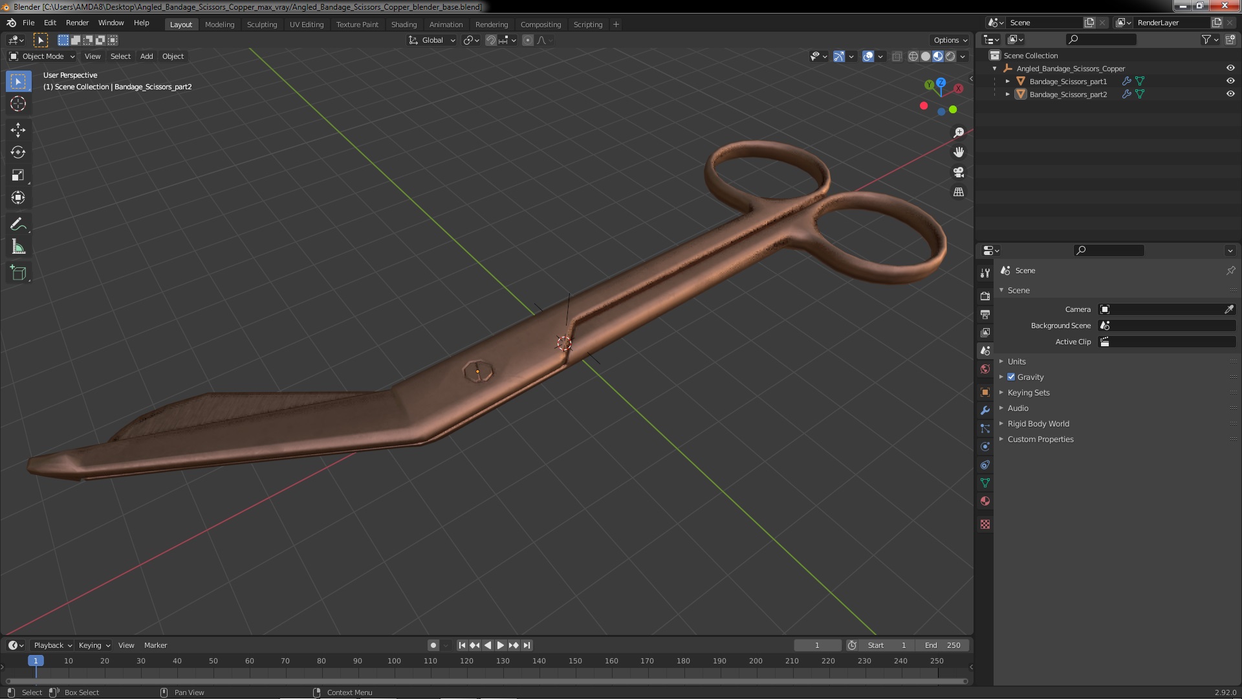Toggle viewport gizmos display

point(839,56)
